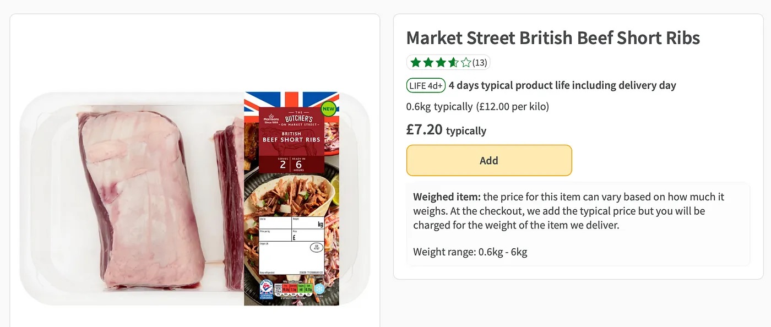This screenshot has width=771, height=327.
Task: Click the Weighed item information text
Action: [568, 211]
